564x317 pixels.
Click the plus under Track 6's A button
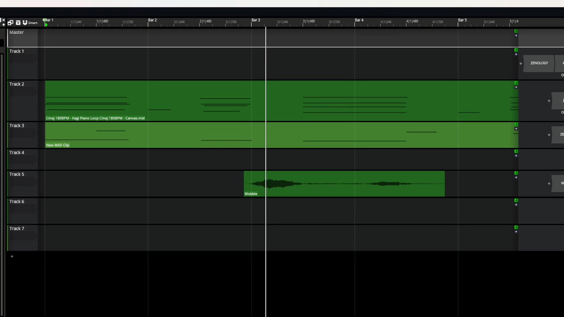pyautogui.click(x=516, y=205)
